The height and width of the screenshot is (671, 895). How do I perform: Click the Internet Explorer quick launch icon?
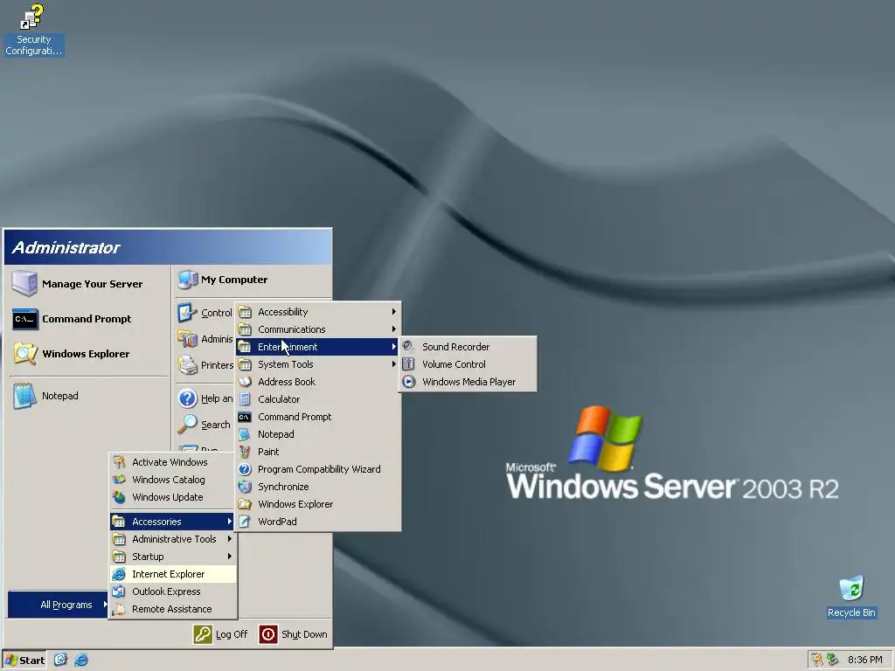pyautogui.click(x=81, y=660)
